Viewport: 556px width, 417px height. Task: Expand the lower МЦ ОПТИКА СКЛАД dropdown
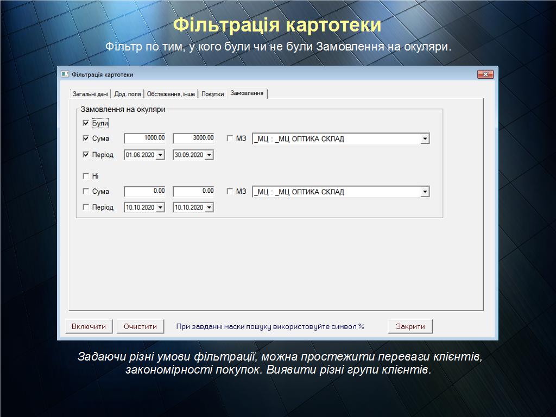(425, 192)
